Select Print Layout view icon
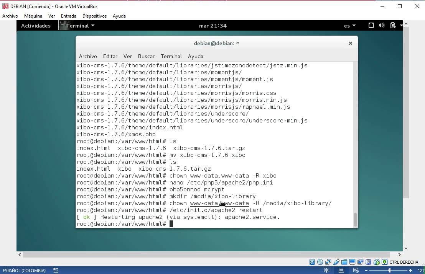The image size is (425, 274). point(341,270)
